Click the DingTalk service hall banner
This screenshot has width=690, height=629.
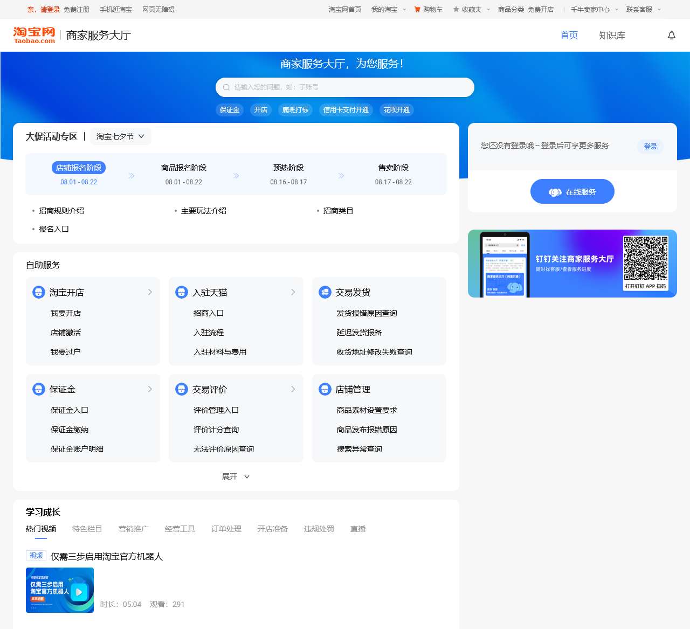point(572,264)
